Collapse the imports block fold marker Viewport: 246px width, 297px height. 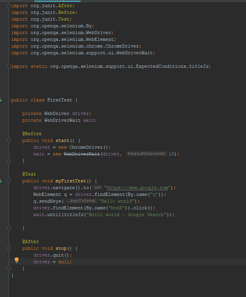tap(9, 6)
